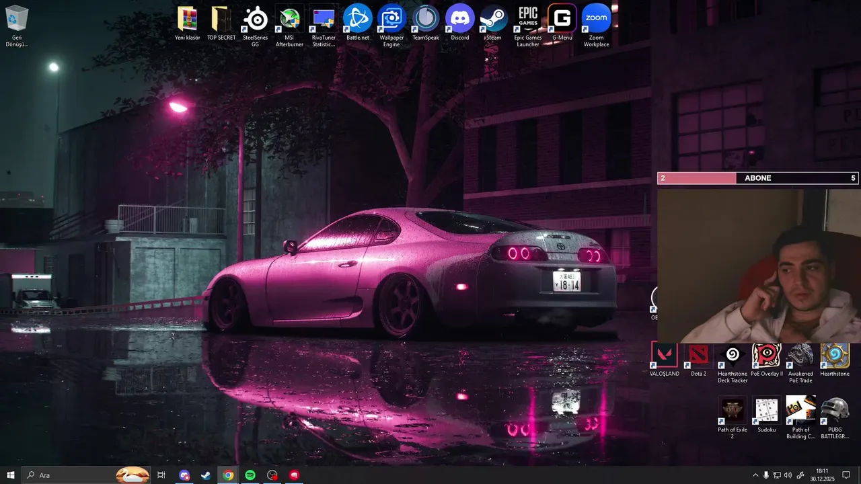This screenshot has width=861, height=484.
Task: Open the Yeni klasör folder shortcut
Action: (188, 24)
